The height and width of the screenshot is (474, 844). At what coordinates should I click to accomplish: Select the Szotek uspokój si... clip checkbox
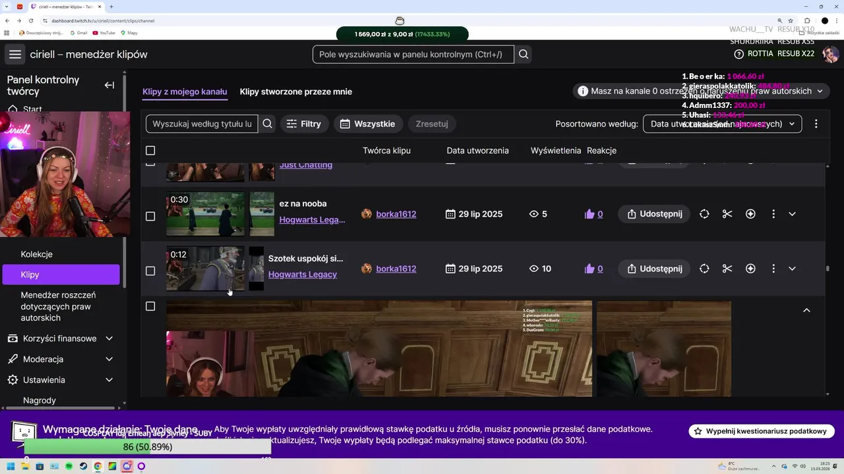[x=150, y=271]
